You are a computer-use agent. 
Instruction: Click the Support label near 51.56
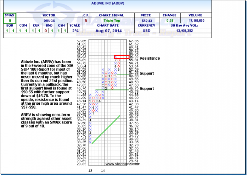[147, 73]
